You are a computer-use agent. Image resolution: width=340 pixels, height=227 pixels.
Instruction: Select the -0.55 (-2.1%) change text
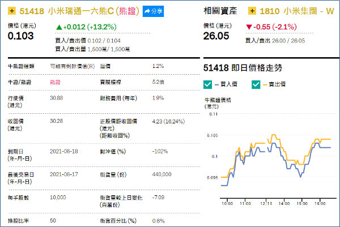275,27
